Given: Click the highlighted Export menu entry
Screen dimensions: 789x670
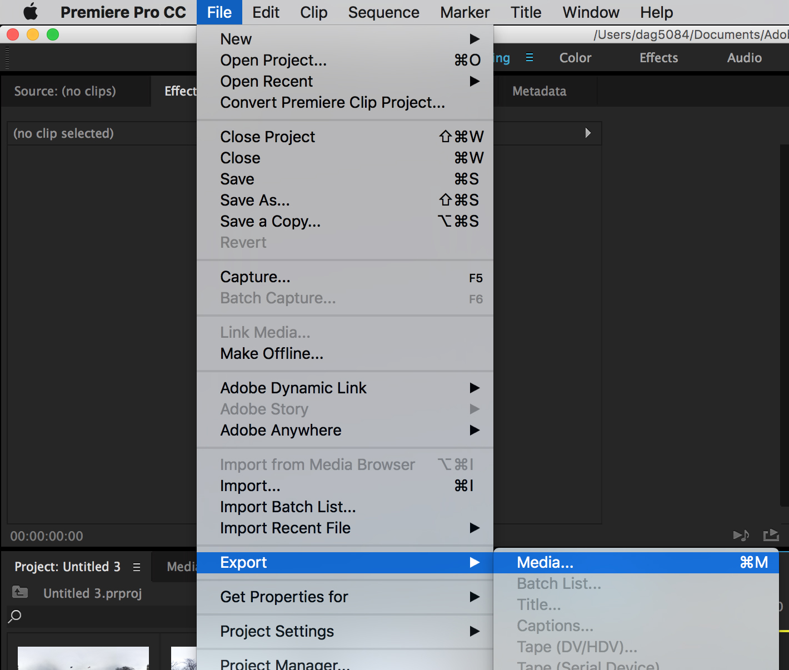Looking at the screenshot, I should pos(345,562).
